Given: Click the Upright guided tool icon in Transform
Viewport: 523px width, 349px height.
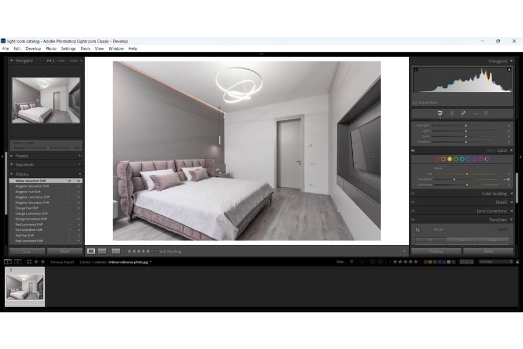Looking at the screenshot, I should (418, 230).
